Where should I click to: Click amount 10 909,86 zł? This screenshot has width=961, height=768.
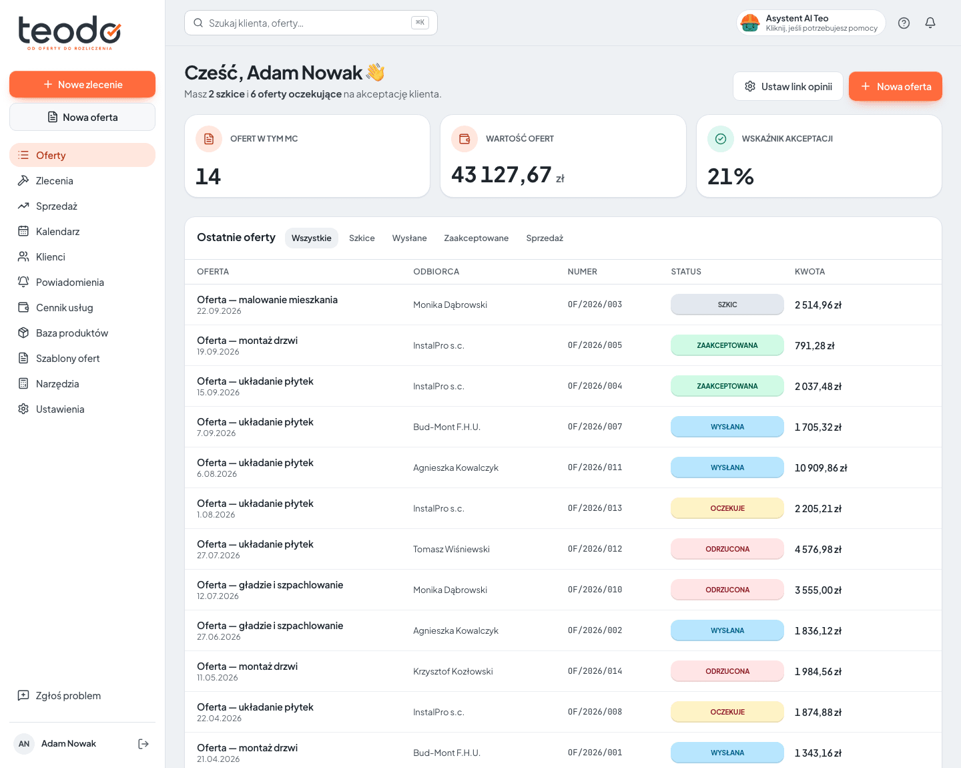click(821, 468)
